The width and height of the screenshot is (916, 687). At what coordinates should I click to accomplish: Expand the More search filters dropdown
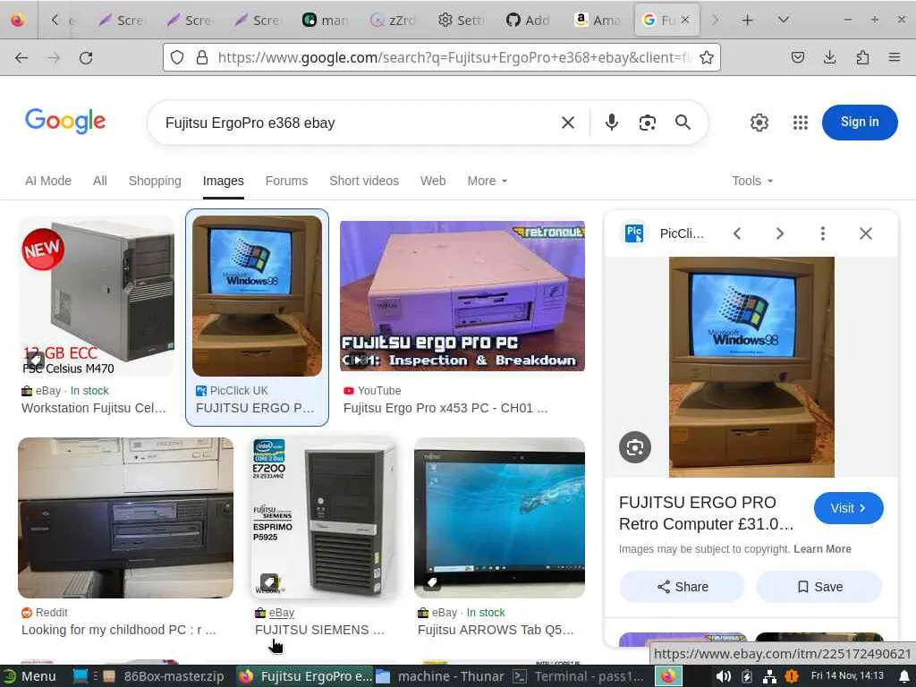tap(488, 181)
